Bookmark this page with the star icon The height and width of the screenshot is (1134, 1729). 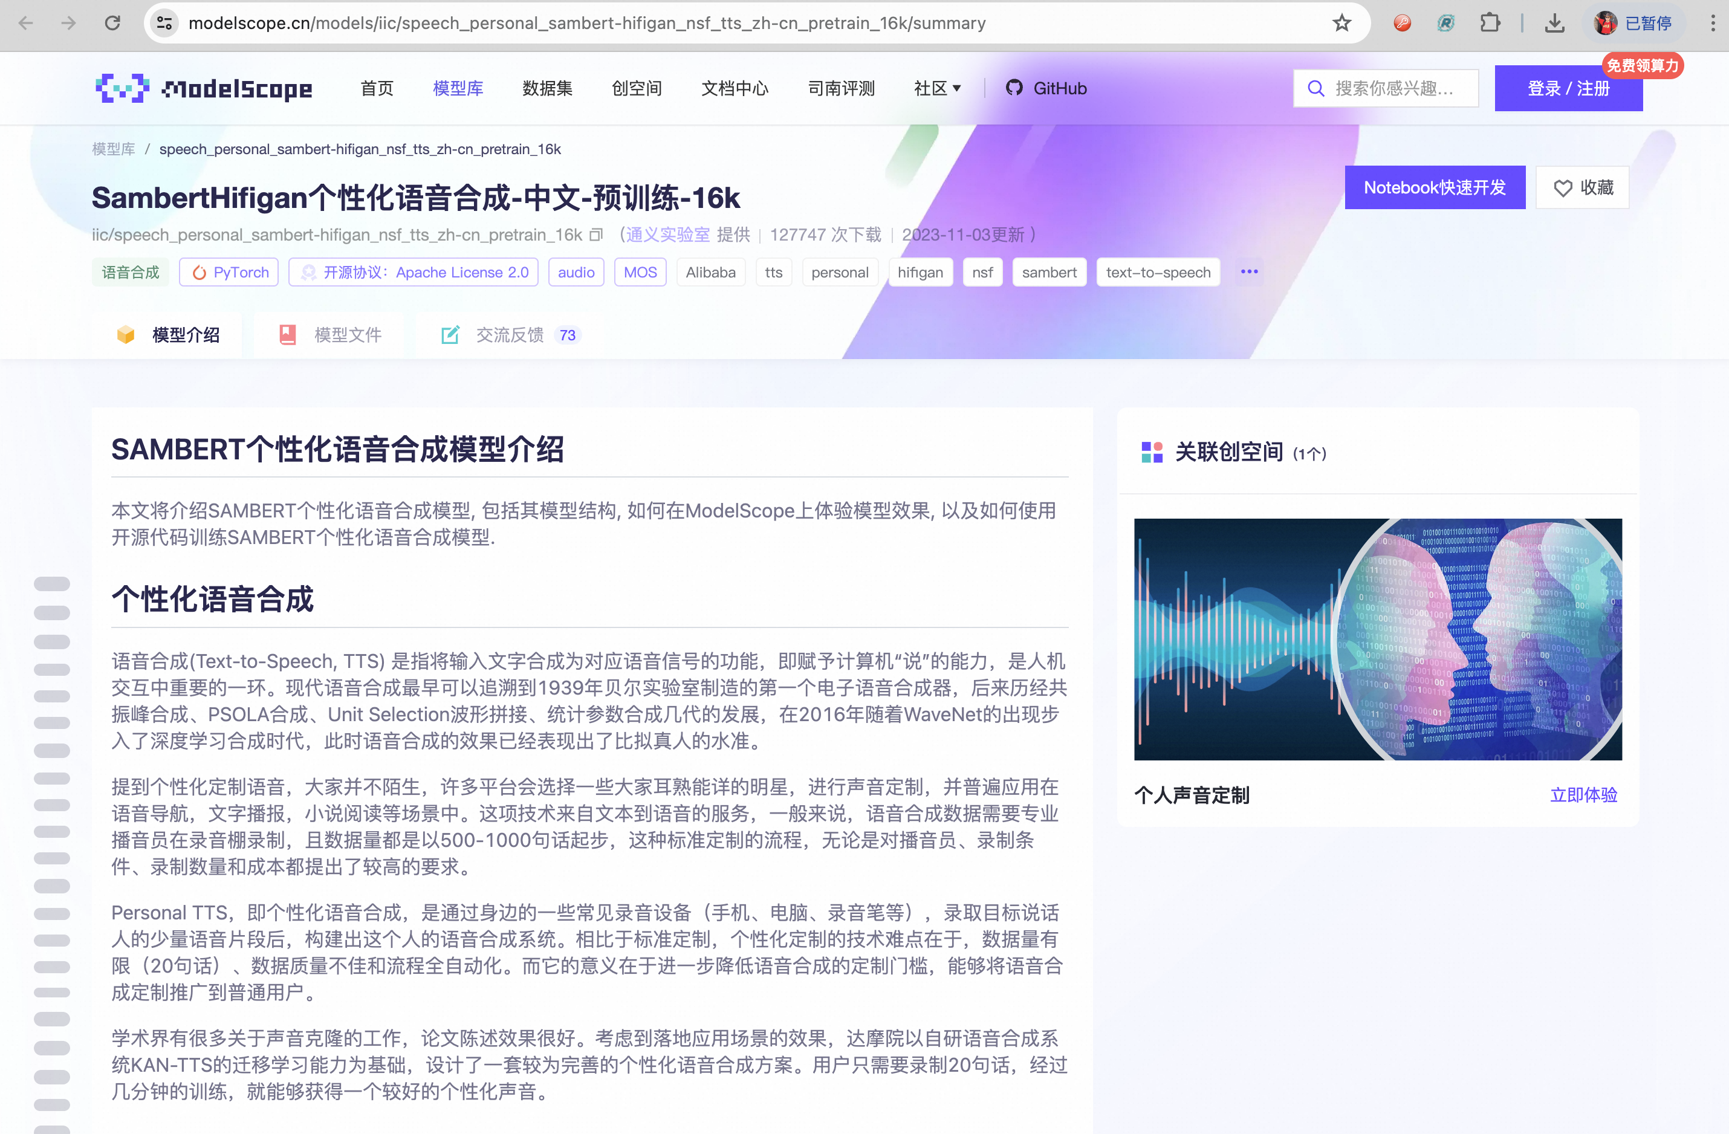(x=1341, y=23)
